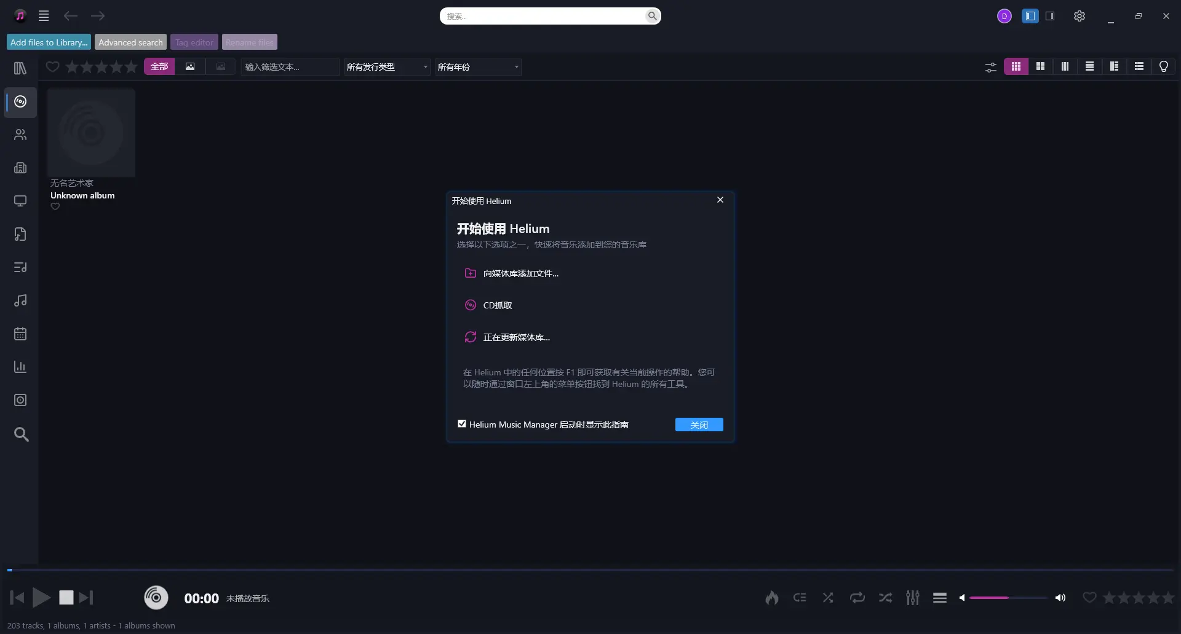
Task: Open the disc/device sidebar icon
Action: click(20, 400)
